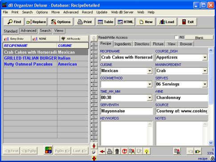
Task: Open the MAININGREDIENT dropdown
Action: coord(205,71)
